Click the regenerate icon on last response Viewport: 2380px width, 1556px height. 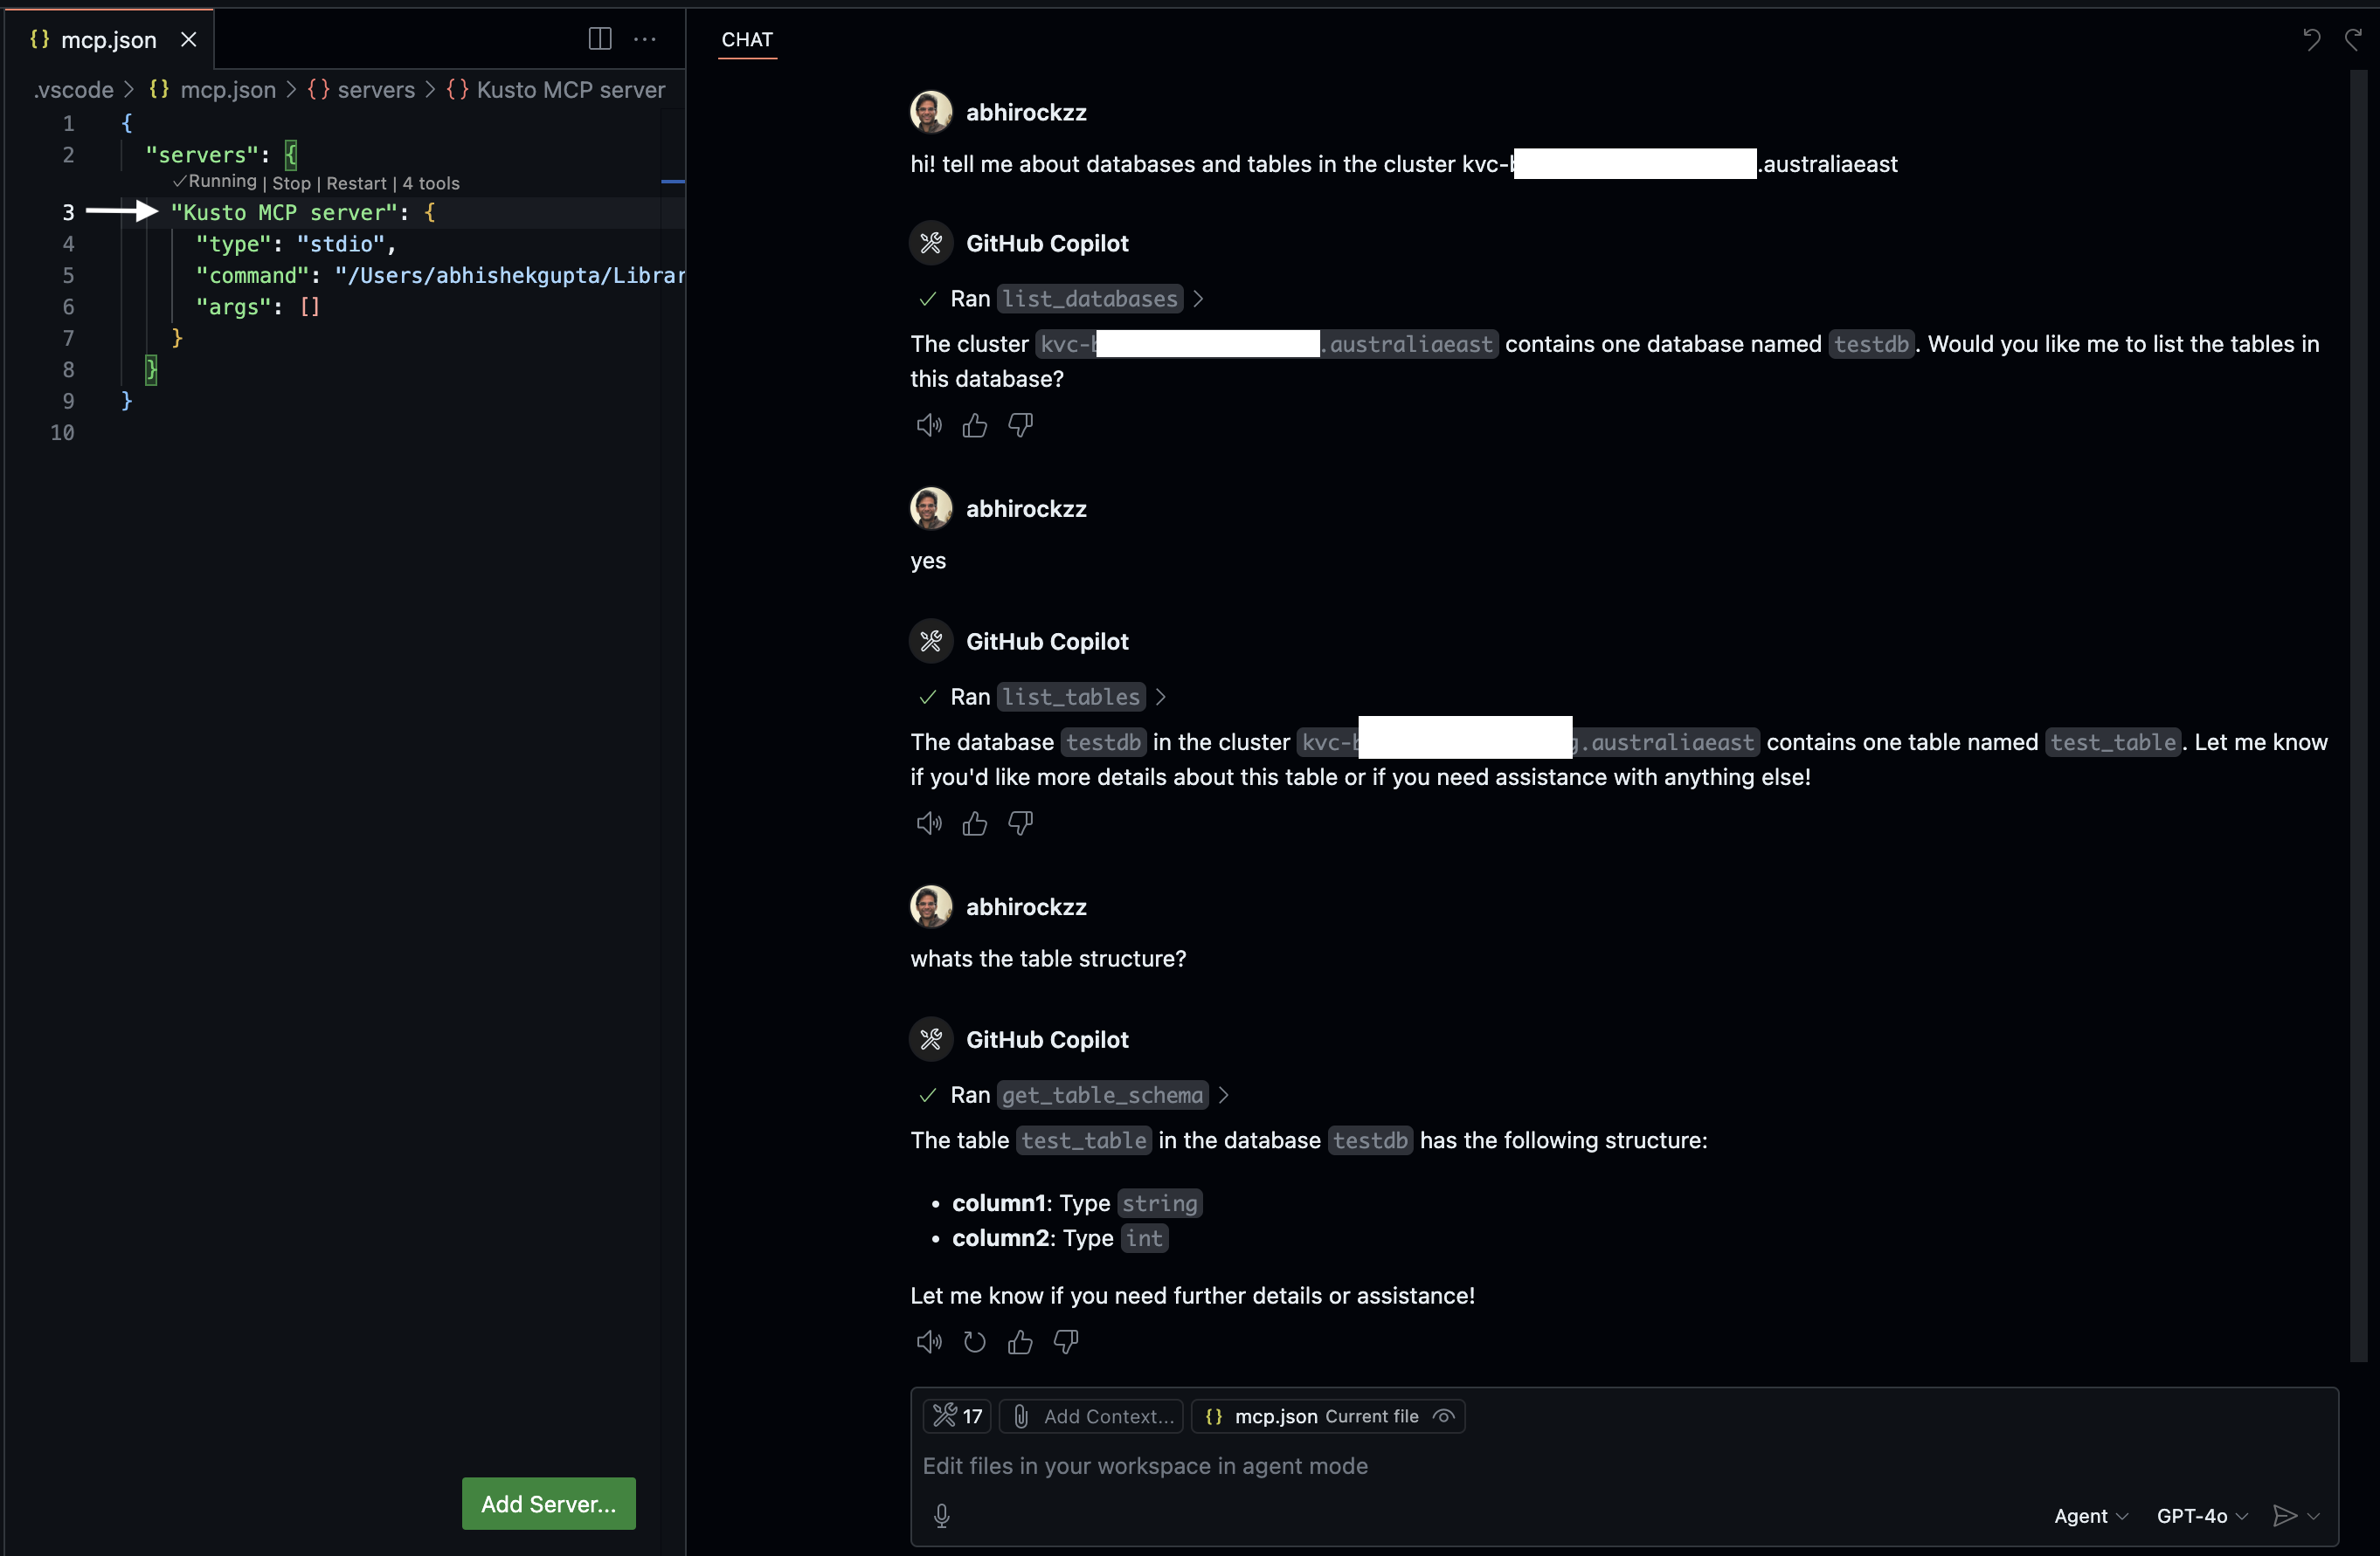pos(974,1342)
